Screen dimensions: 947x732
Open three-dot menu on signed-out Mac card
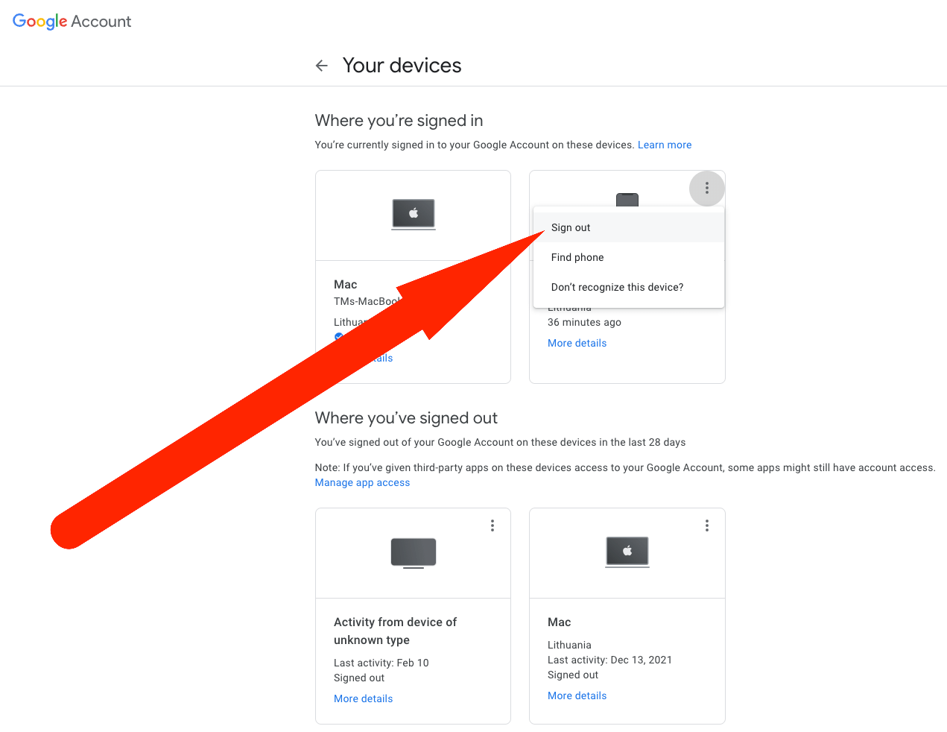point(707,526)
